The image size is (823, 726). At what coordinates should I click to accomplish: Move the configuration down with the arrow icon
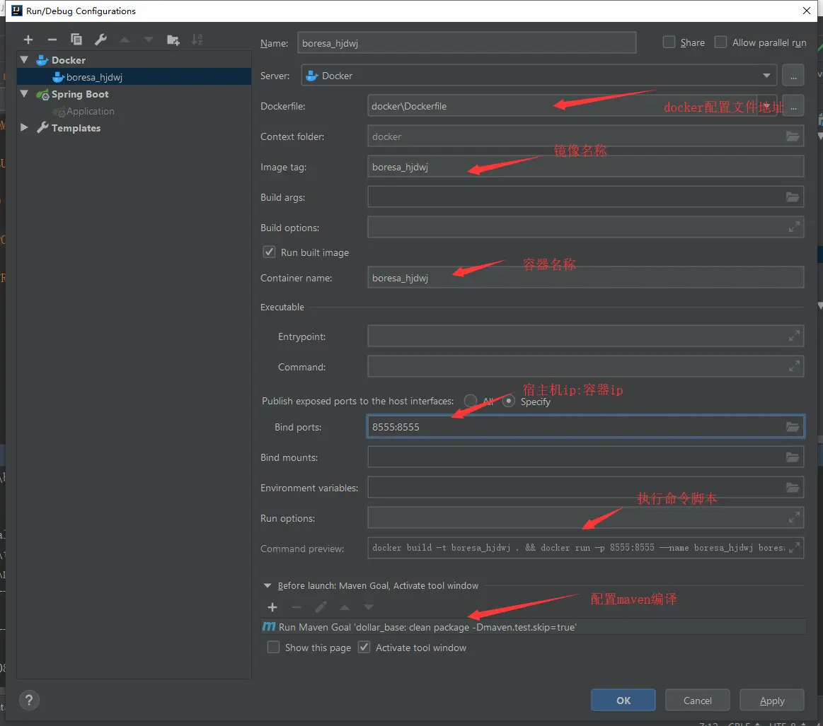click(149, 40)
